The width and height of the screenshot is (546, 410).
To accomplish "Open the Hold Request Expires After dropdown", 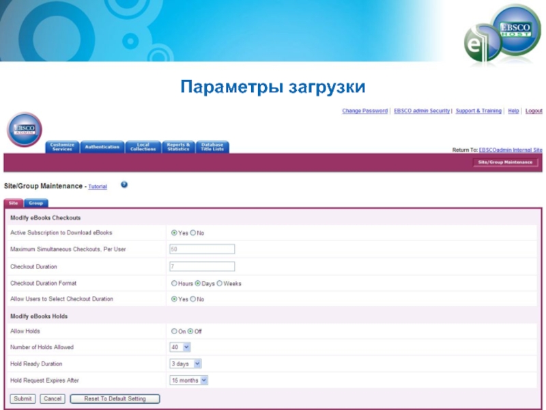I will coord(188,380).
